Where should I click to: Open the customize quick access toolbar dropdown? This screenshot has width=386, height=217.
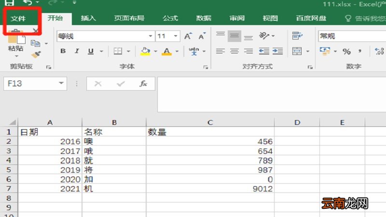tap(74, 3)
